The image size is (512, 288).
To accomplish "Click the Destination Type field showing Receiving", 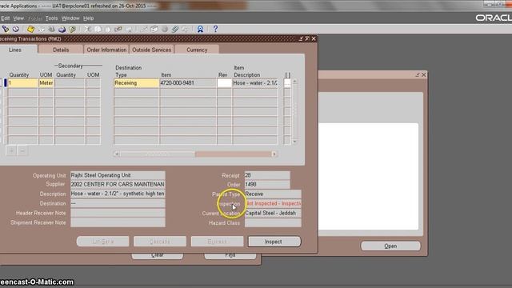I will 137,83.
